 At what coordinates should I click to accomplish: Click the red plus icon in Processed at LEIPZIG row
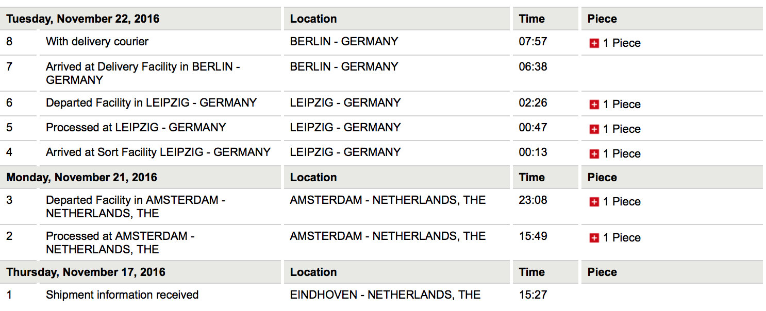tap(594, 129)
